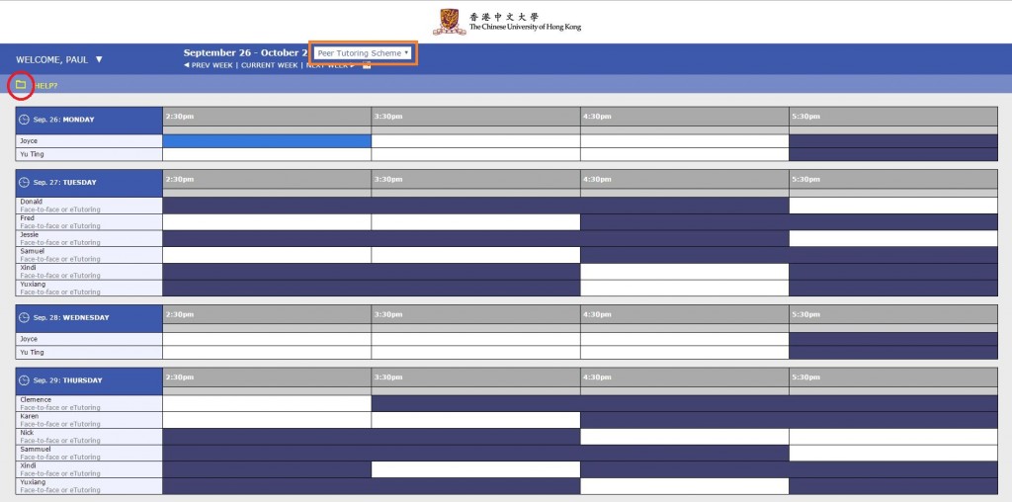The image size is (1012, 502).
Task: Book Nick's Thursday 5:30pm open slot
Action: point(893,436)
